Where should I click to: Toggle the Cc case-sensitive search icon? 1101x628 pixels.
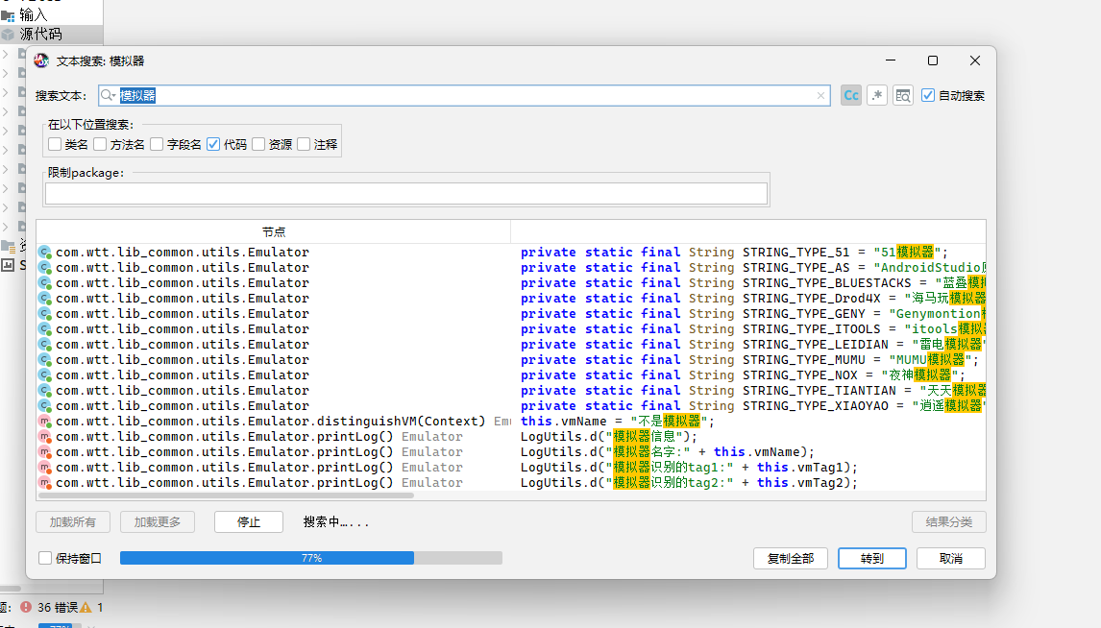coord(850,95)
